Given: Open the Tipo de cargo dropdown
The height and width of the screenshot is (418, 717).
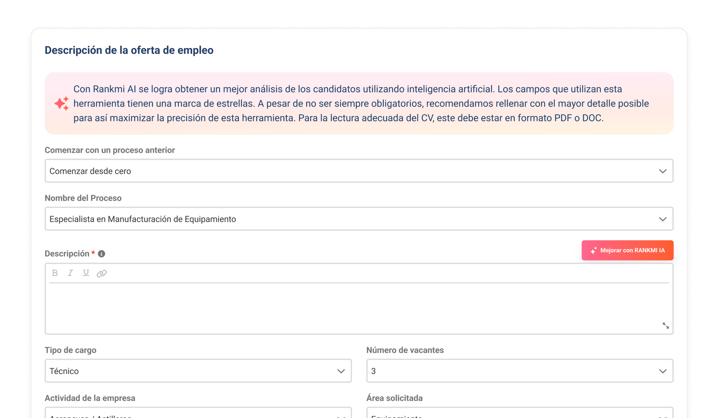Looking at the screenshot, I should click(x=198, y=371).
